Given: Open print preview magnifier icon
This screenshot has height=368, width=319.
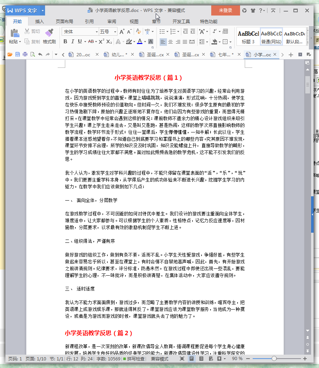Looking at the screenshot, I should (x=32, y=54).
